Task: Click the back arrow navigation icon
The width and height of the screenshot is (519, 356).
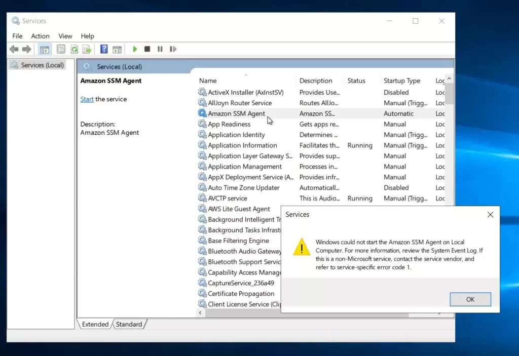Action: 14,49
